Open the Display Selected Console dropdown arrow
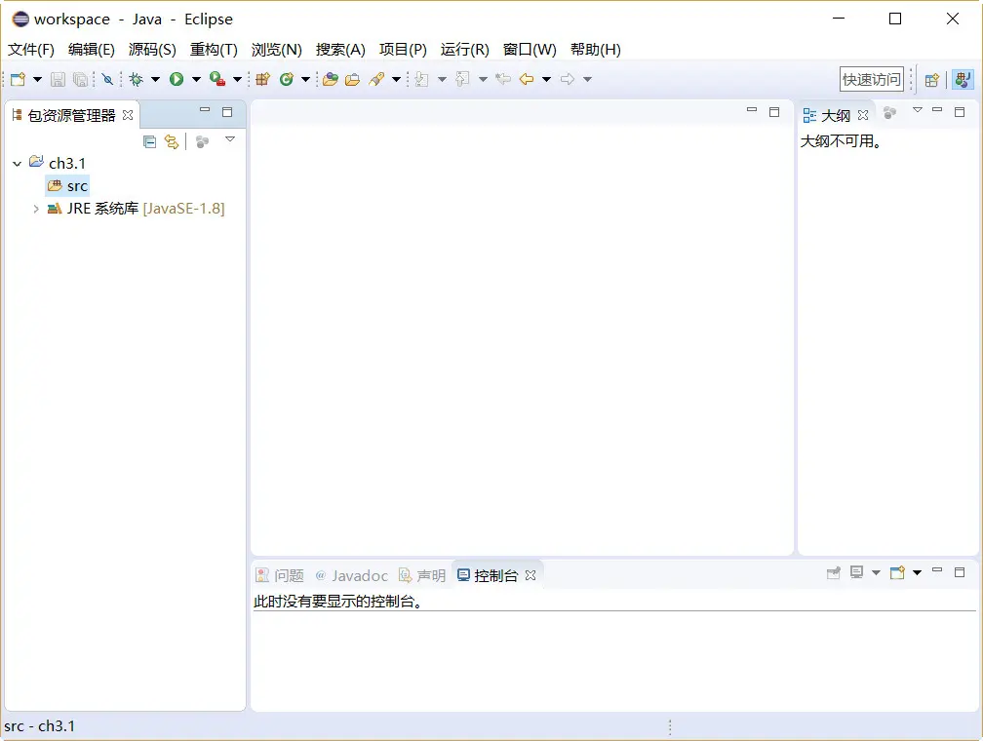Image resolution: width=983 pixels, height=741 pixels. (876, 572)
